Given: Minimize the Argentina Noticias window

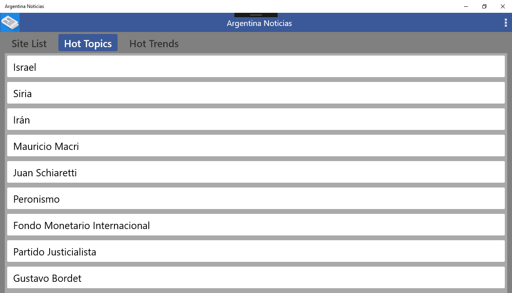Looking at the screenshot, I should (x=466, y=6).
